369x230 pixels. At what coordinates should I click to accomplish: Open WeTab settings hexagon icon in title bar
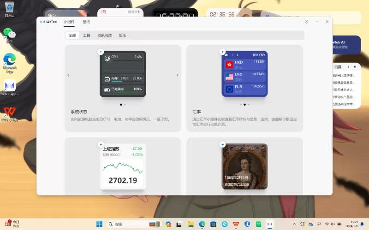(306, 22)
